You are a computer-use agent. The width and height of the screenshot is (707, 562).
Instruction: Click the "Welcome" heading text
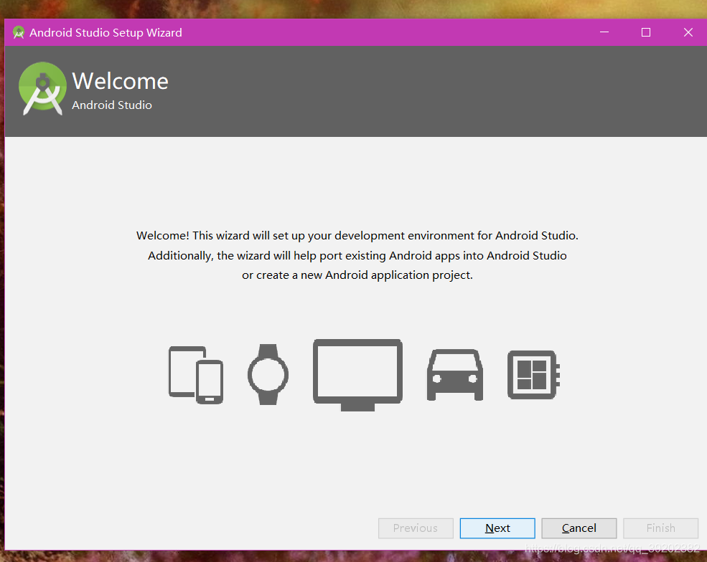[120, 81]
